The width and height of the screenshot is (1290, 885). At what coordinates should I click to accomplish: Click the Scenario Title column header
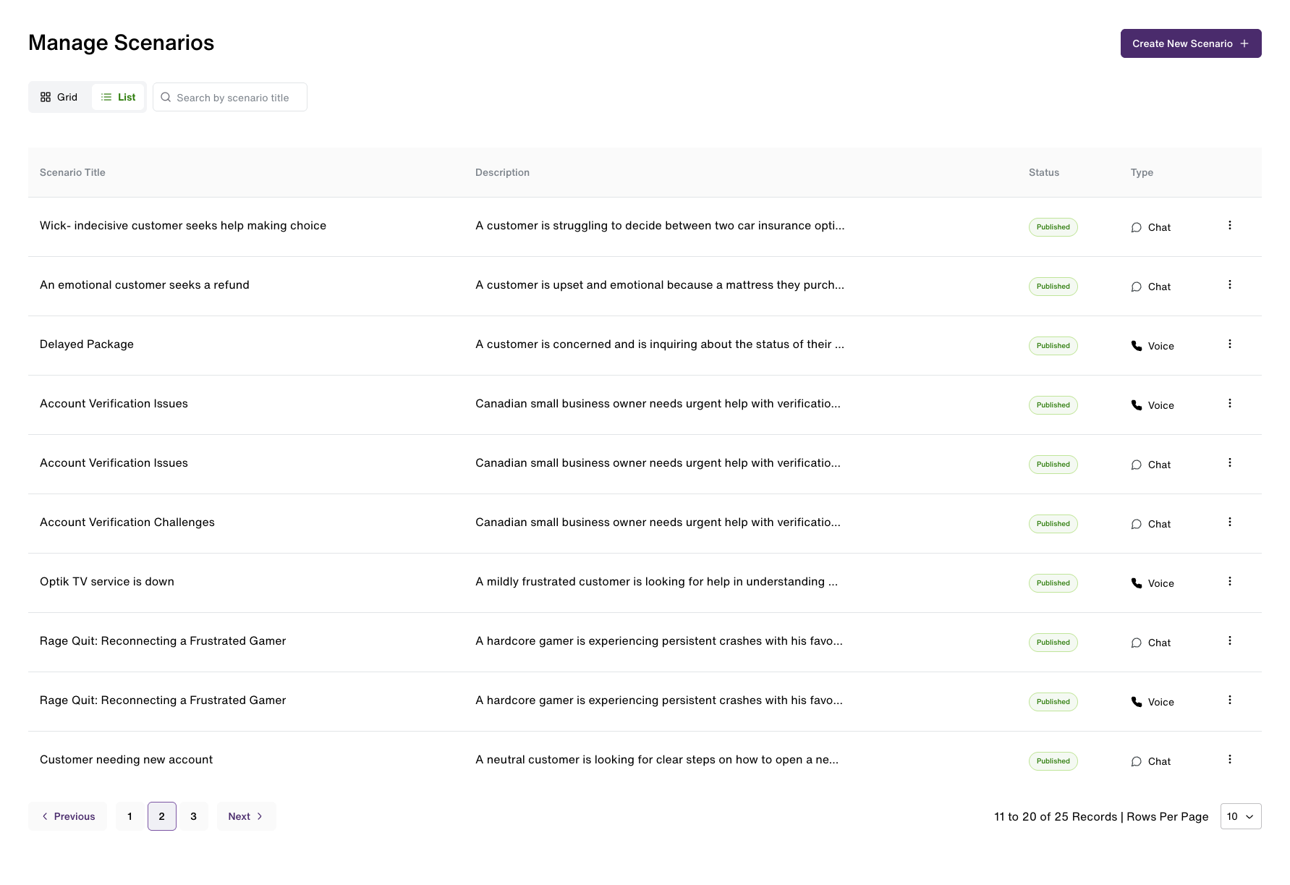(72, 172)
